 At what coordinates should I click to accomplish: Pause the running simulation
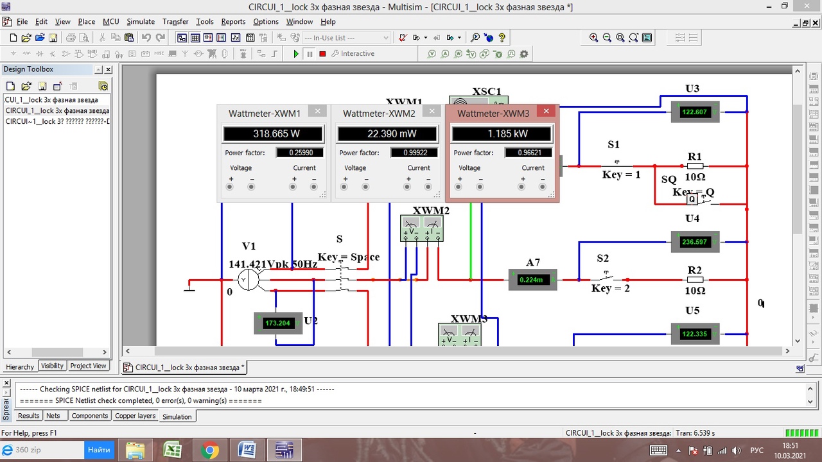(310, 54)
